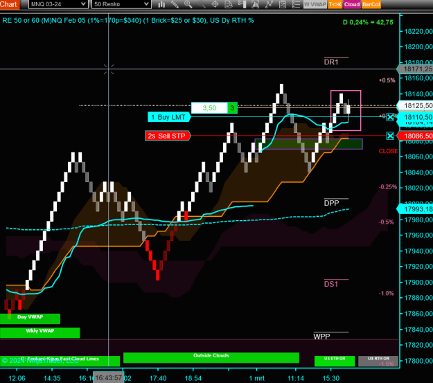The image size is (433, 383).
Task: Click the DR1 pivot label
Action: point(331,62)
